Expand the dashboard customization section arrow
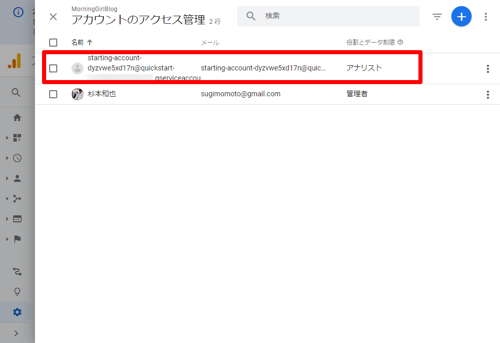This screenshot has width=500, height=343. click(7, 138)
